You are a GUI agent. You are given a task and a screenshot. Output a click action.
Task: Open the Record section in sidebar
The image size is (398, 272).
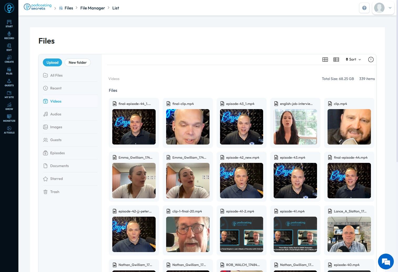(9, 35)
